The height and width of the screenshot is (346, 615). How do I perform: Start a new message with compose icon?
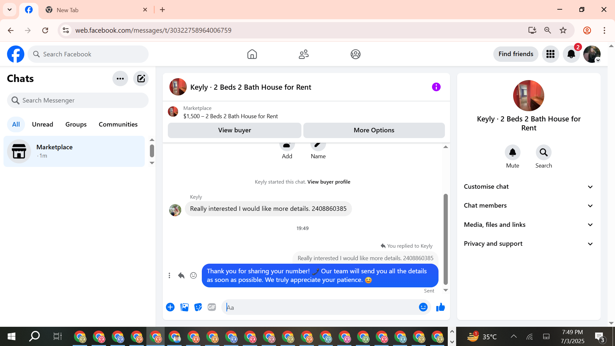coord(141,78)
